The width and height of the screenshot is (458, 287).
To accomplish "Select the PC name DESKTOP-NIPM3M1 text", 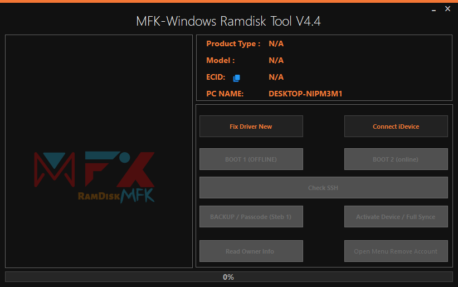I will click(x=305, y=94).
